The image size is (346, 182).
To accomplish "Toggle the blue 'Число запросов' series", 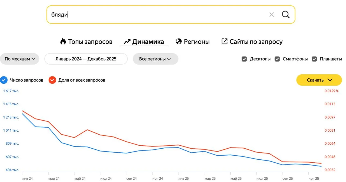I will 4,80.
